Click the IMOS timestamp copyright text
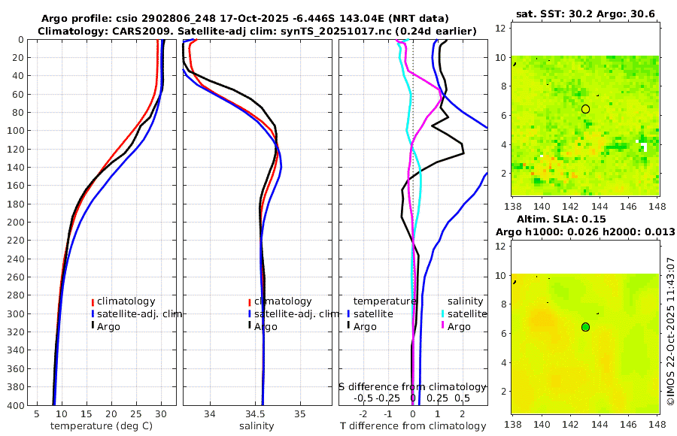The height and width of the screenshot is (436, 677). click(x=670, y=332)
